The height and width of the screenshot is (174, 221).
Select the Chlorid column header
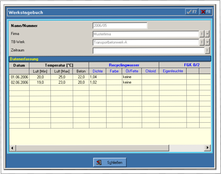150,71
